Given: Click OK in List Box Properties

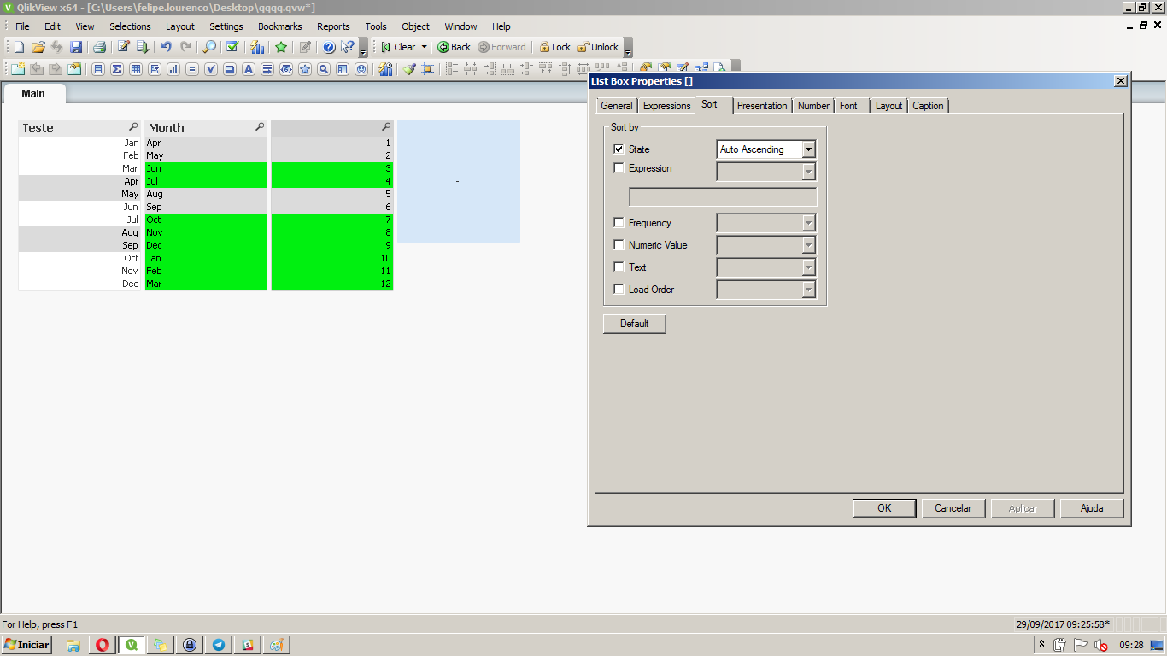Looking at the screenshot, I should [x=884, y=508].
